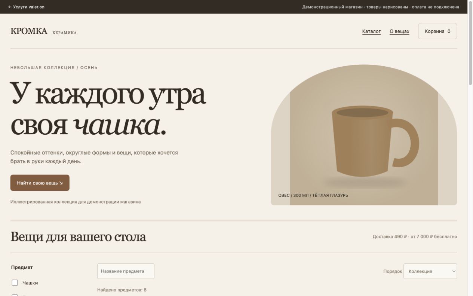The image size is (473, 296).
Task: Click the КРОМКА logo
Action: (29, 31)
